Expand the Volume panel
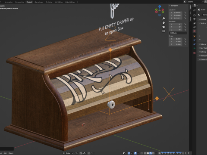Screen dimensions: 207x155 click(x=202, y=44)
